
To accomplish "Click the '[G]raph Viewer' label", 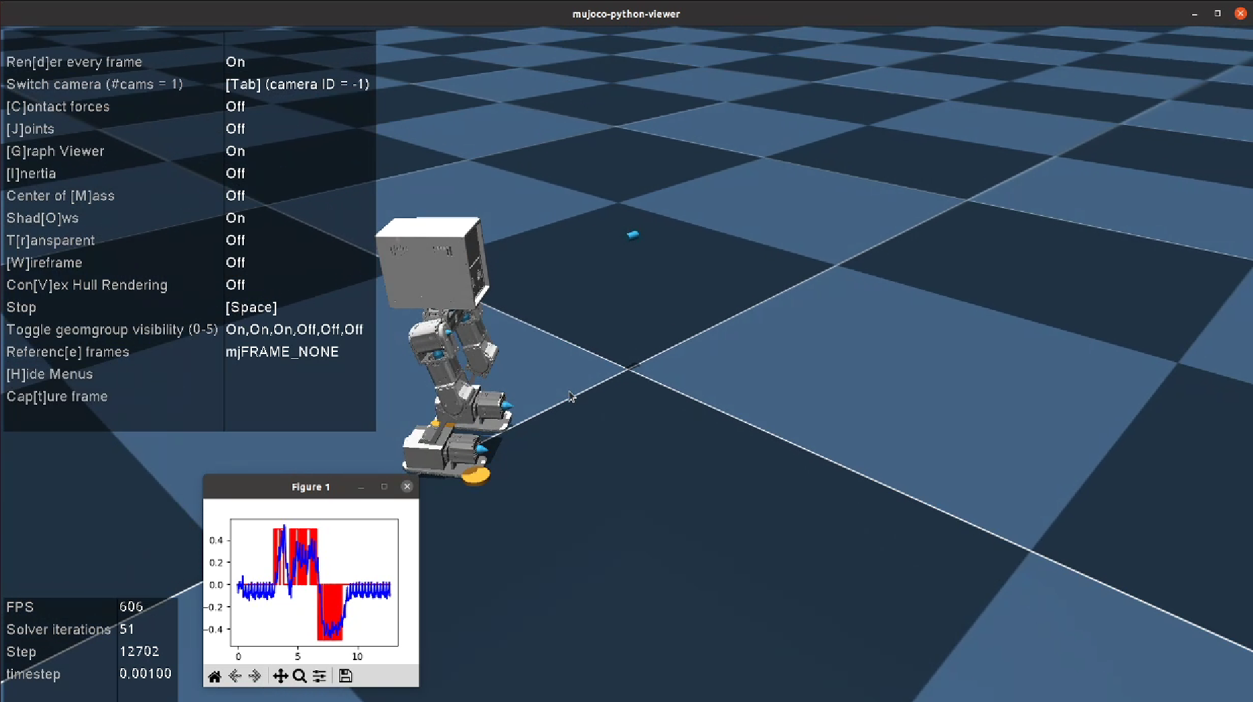I will 55,151.
